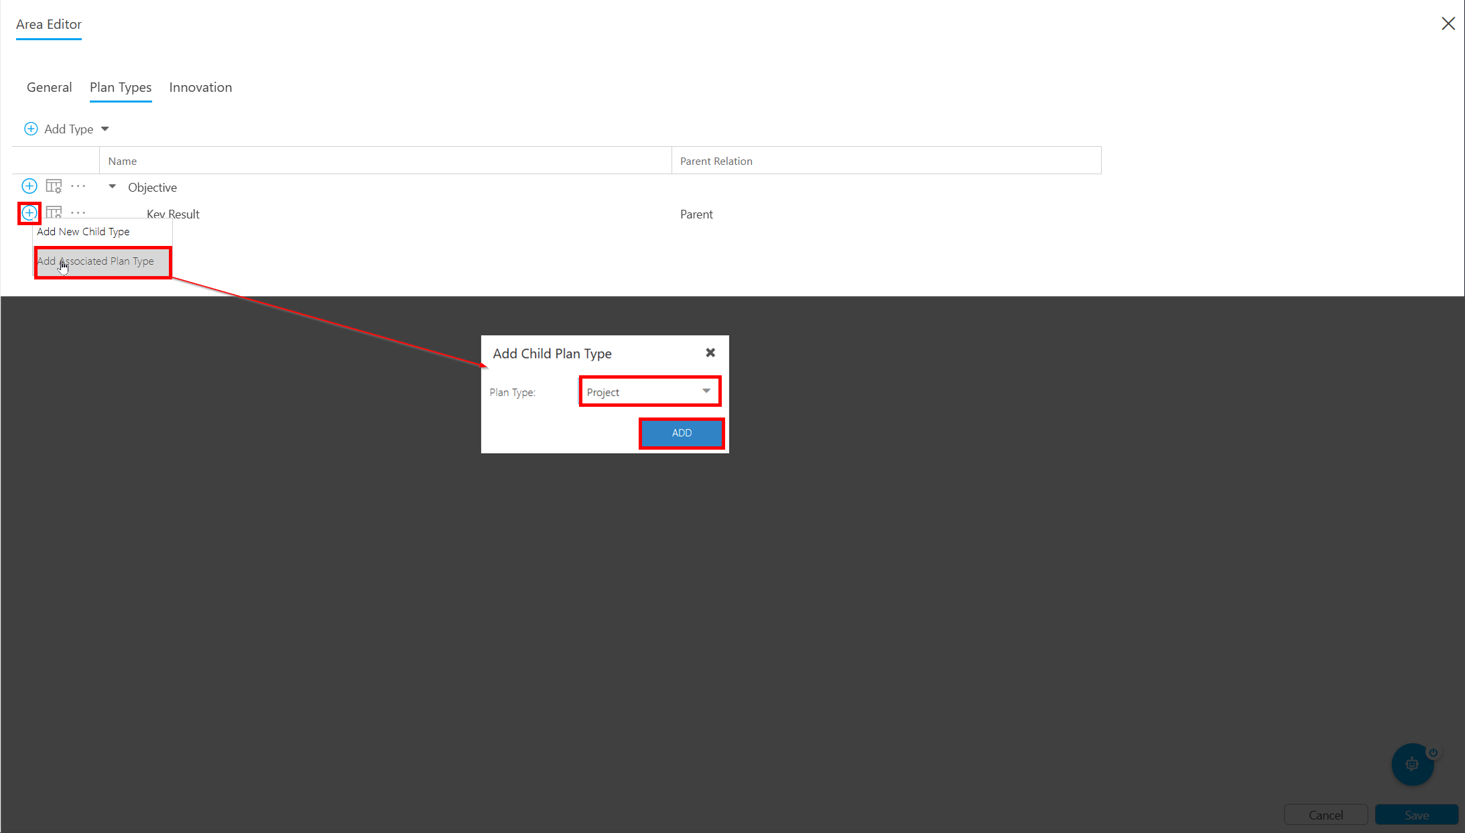This screenshot has height=833, width=1465.
Task: Click the plus icon on Objective row
Action: coord(29,186)
